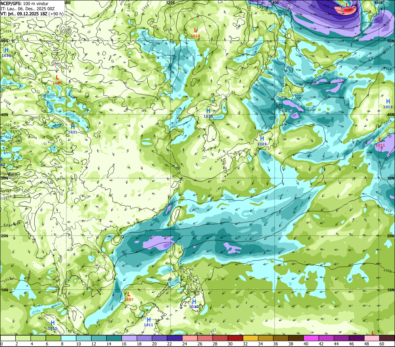This screenshot has width=395, height=347.
Task: Pick the dark brown 38–40 legend swatch
Action: pos(296,338)
